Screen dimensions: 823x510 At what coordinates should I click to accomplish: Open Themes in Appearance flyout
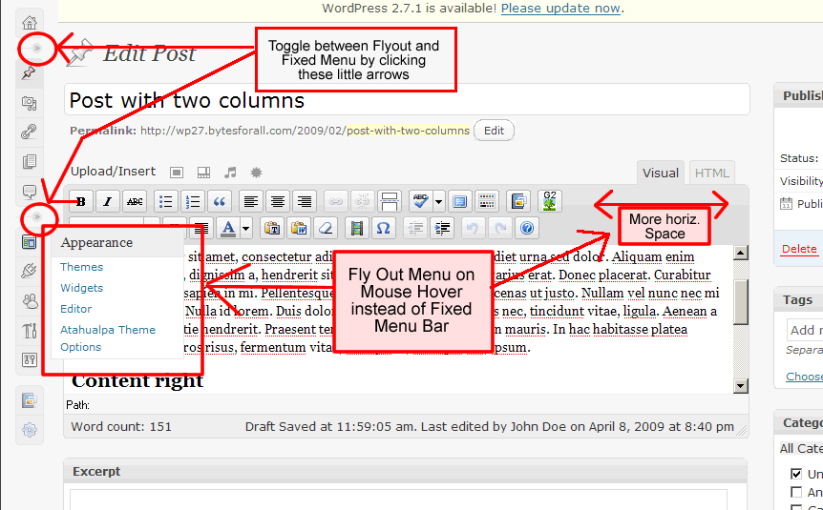click(81, 267)
